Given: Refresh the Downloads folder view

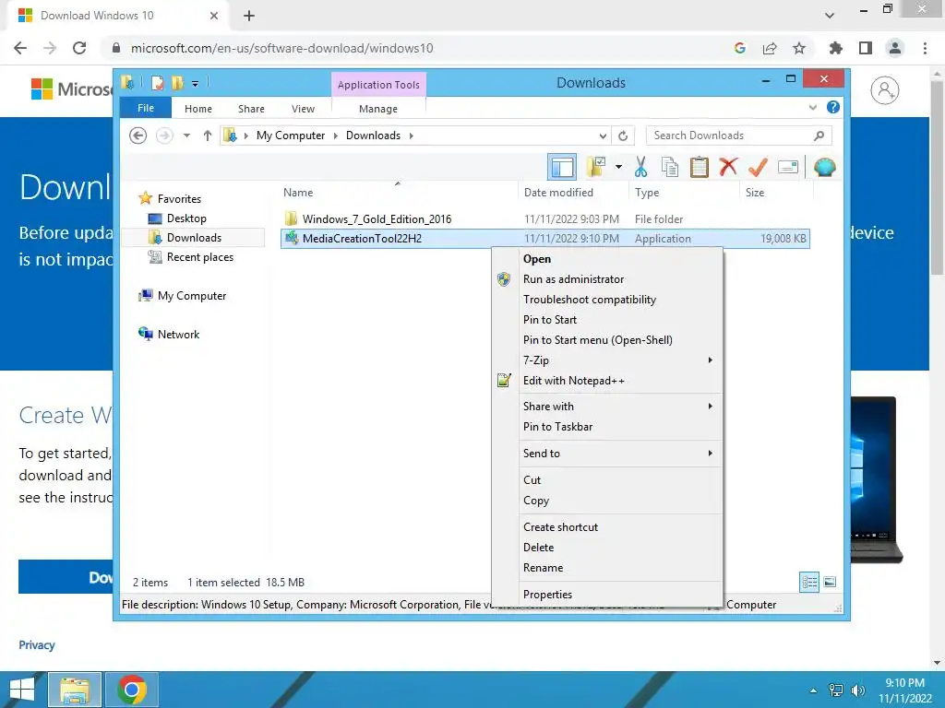Looking at the screenshot, I should (x=623, y=136).
